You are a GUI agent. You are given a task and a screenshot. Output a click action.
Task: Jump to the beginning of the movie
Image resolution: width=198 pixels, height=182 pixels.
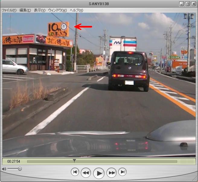point(75,172)
